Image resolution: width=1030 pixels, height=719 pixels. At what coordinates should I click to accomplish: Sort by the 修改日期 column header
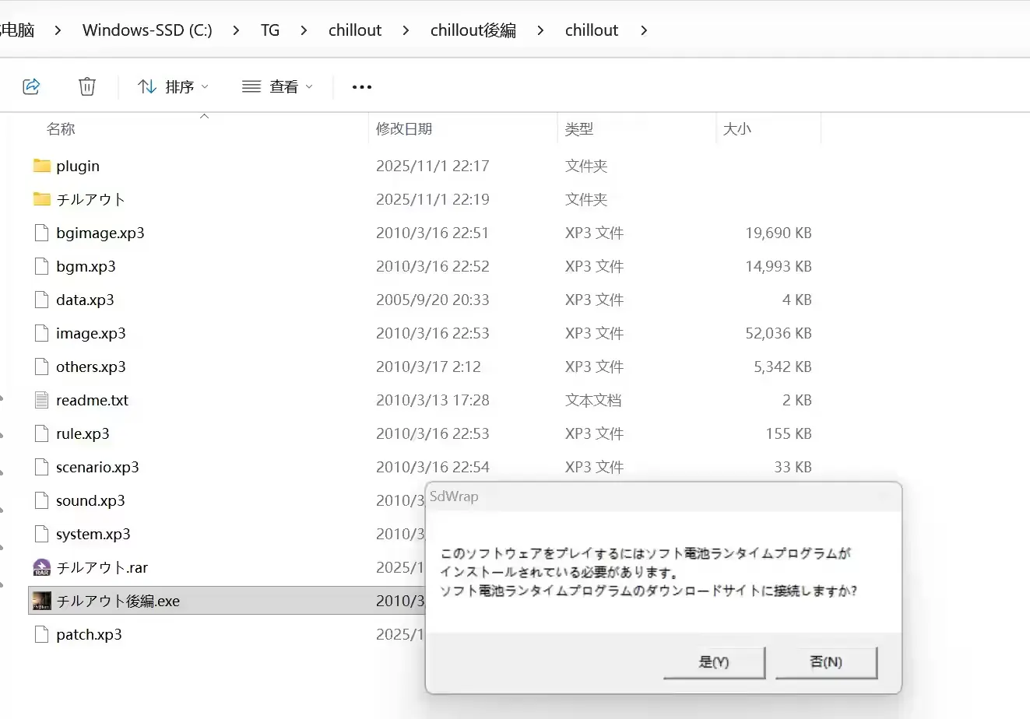(404, 129)
